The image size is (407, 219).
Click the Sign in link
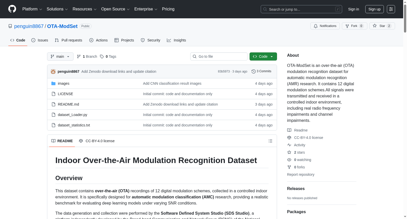pos(354,9)
